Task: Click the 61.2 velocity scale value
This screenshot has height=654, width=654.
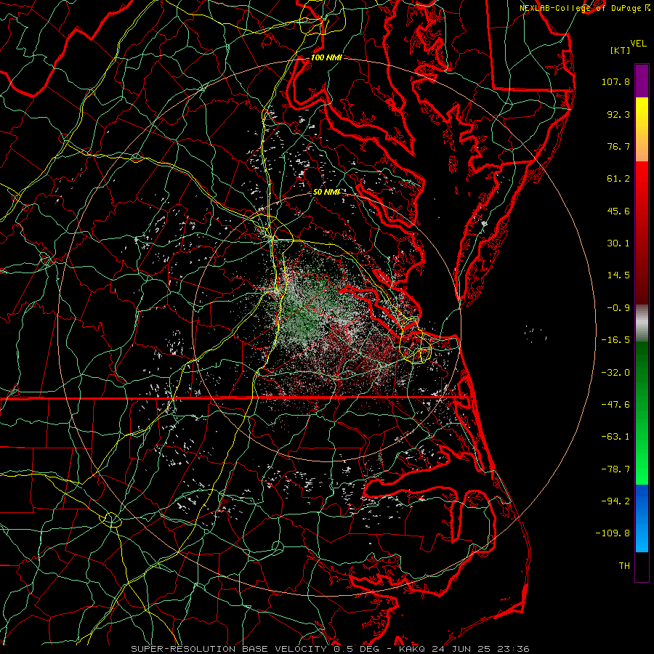Action: [618, 179]
